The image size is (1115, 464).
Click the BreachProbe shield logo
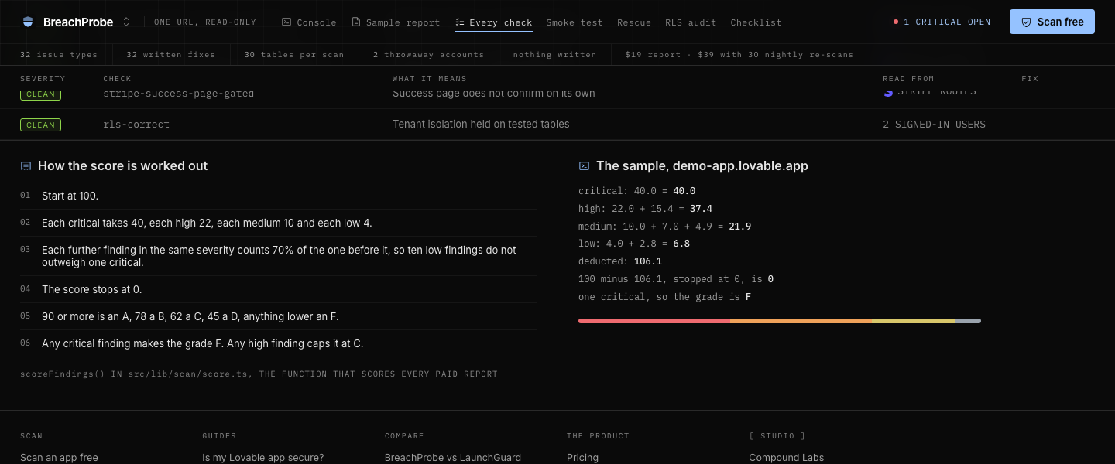point(29,22)
